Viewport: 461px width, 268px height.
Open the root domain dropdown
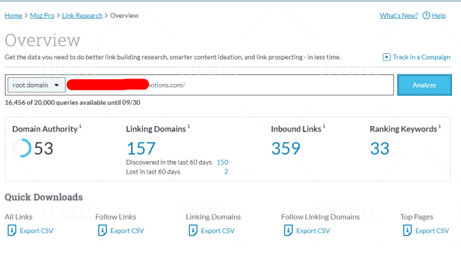(x=36, y=85)
